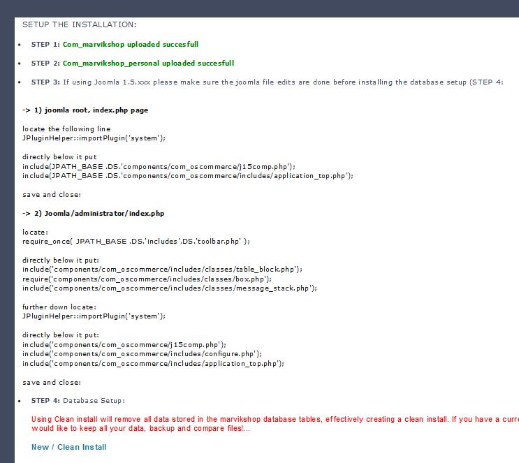
Task: Click the New / Clean Install link
Action: tap(69, 447)
